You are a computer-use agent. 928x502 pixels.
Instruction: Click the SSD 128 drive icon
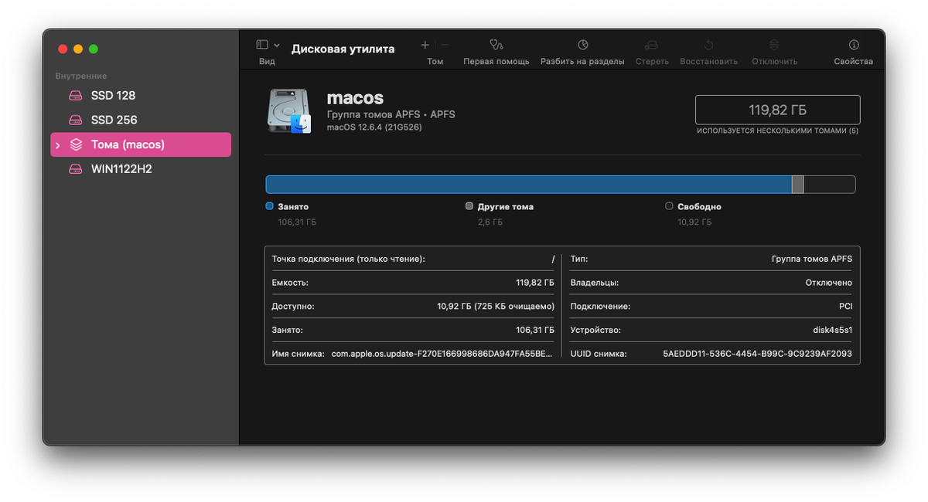click(75, 96)
